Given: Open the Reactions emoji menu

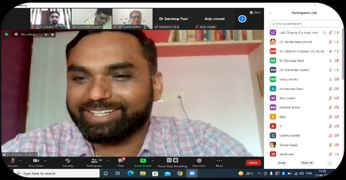Looking at the screenshot, I should [x=199, y=160].
